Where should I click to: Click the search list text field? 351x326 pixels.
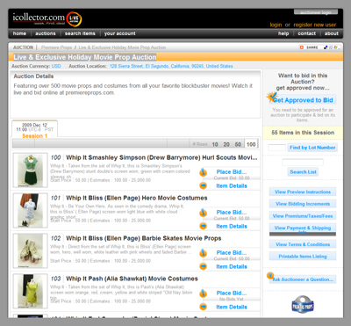pyautogui.click(x=303, y=163)
